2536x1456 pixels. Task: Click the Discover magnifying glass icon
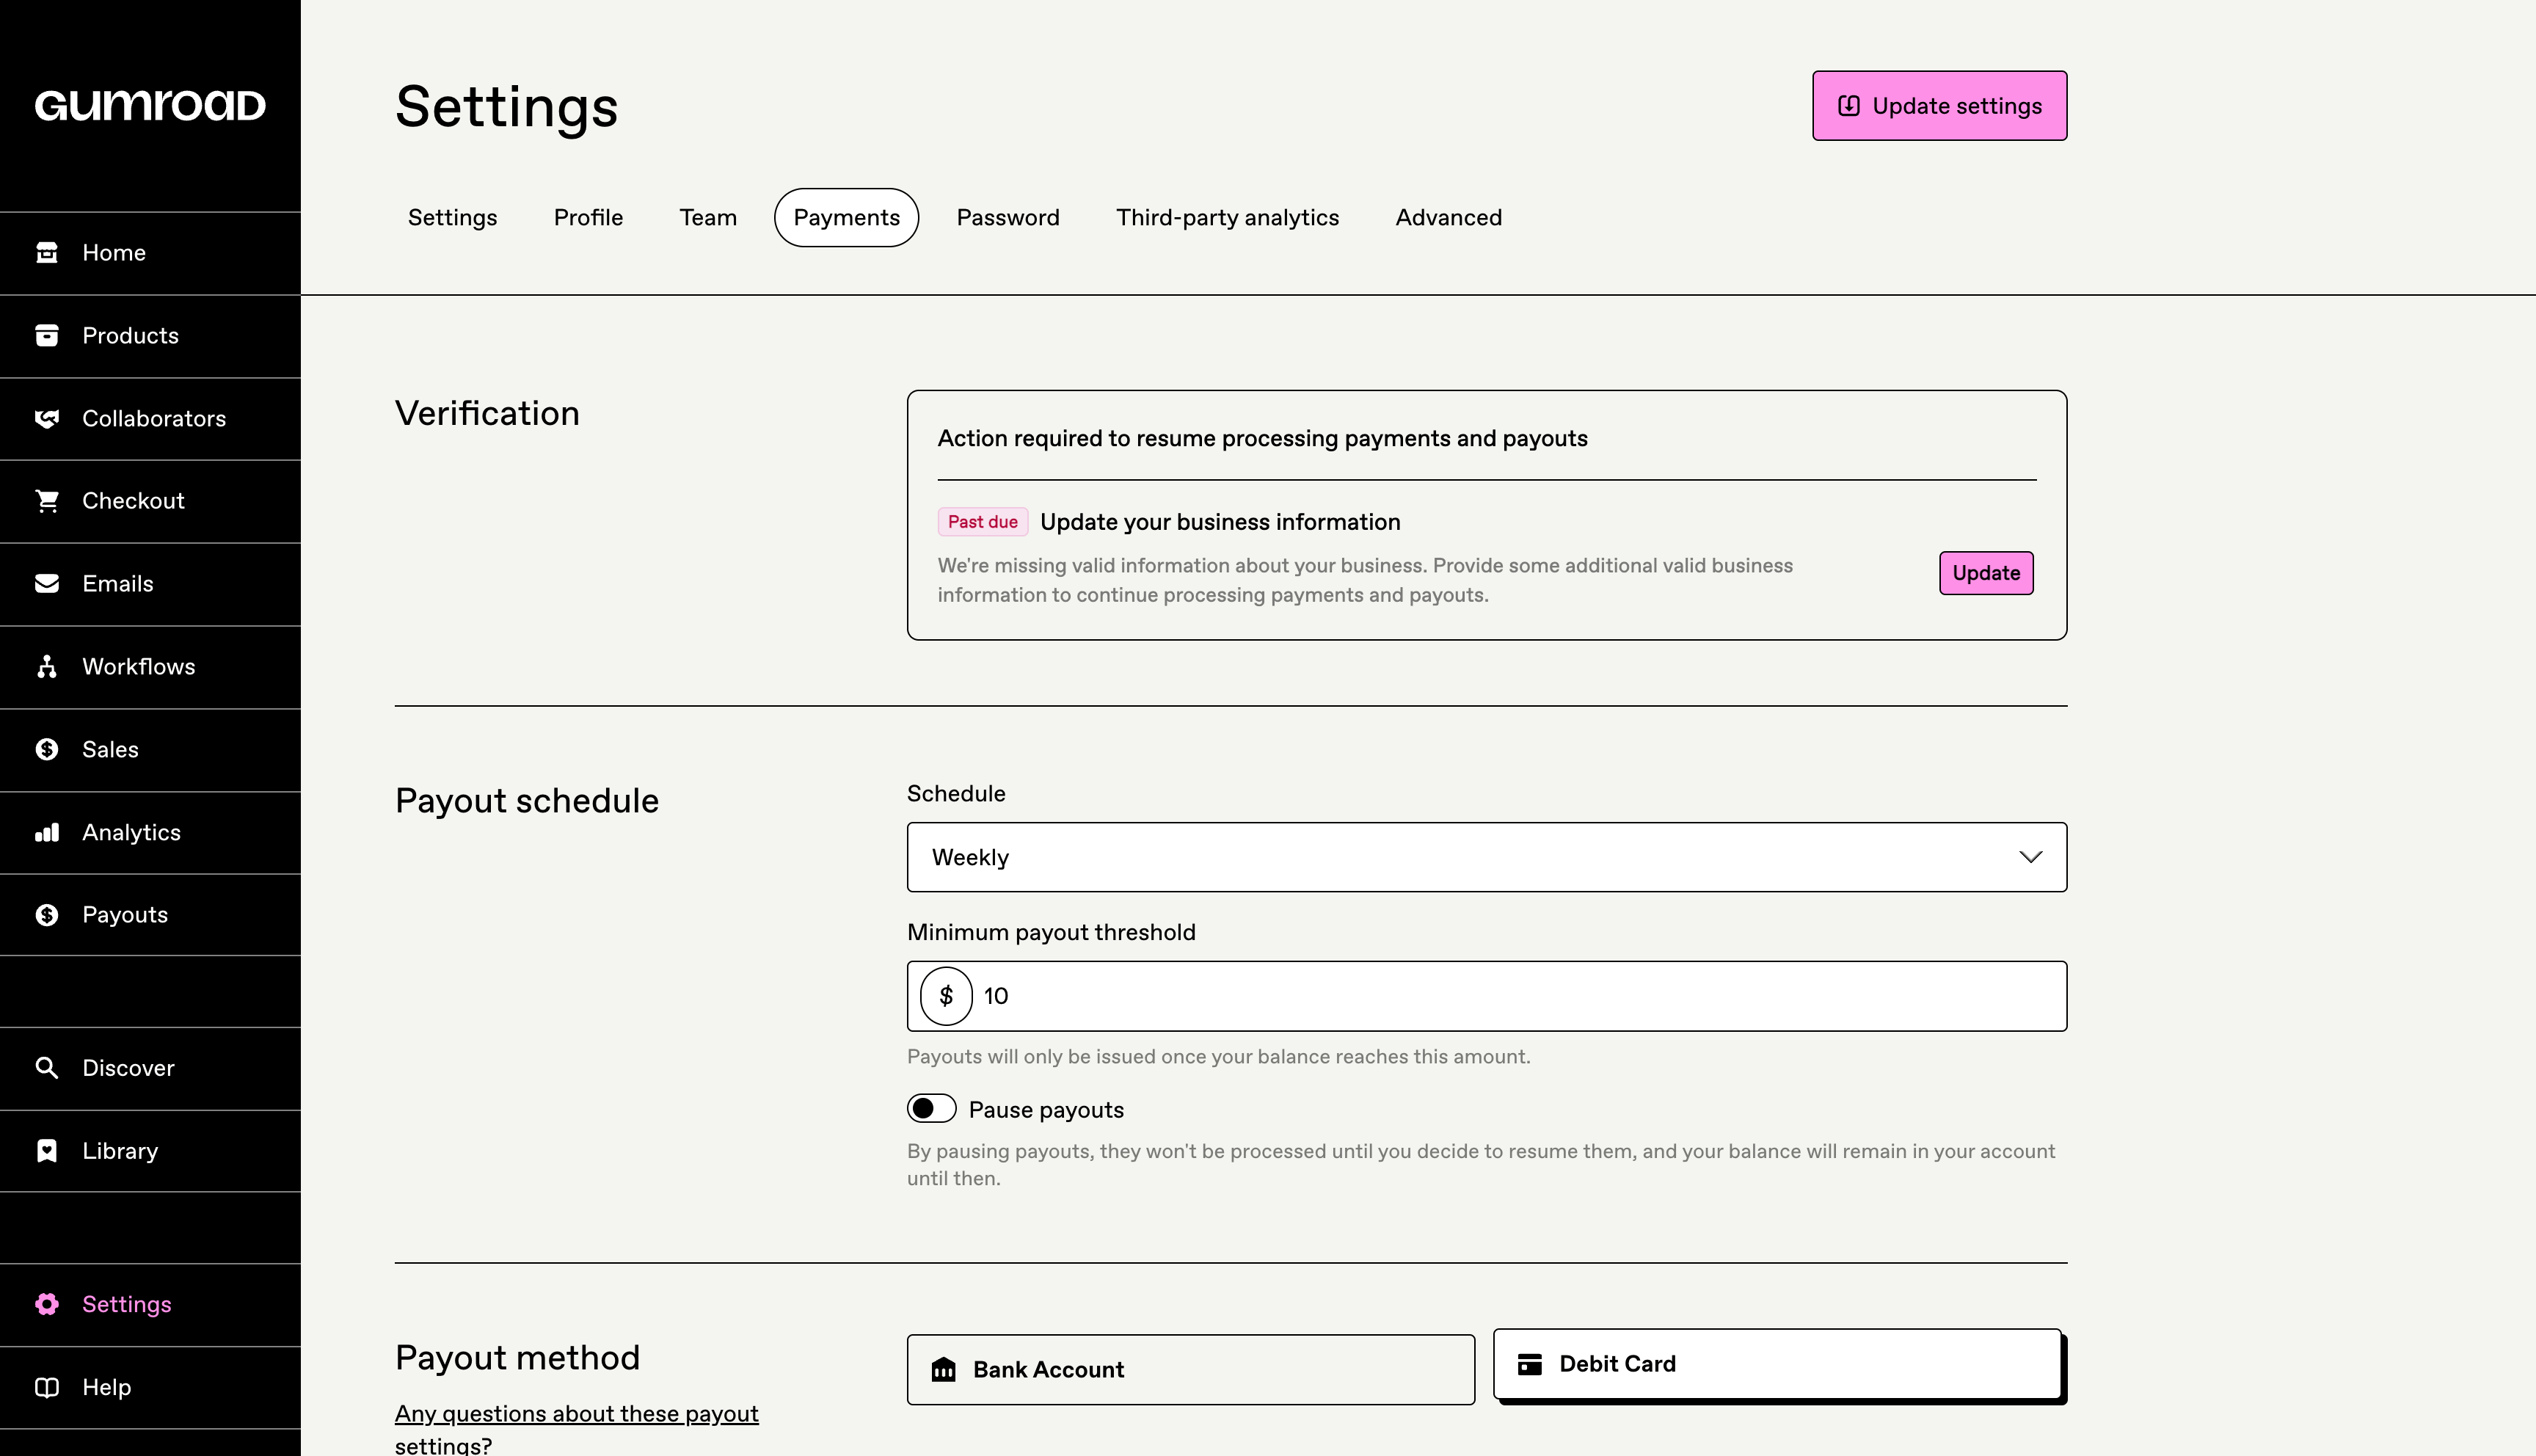[x=47, y=1068]
